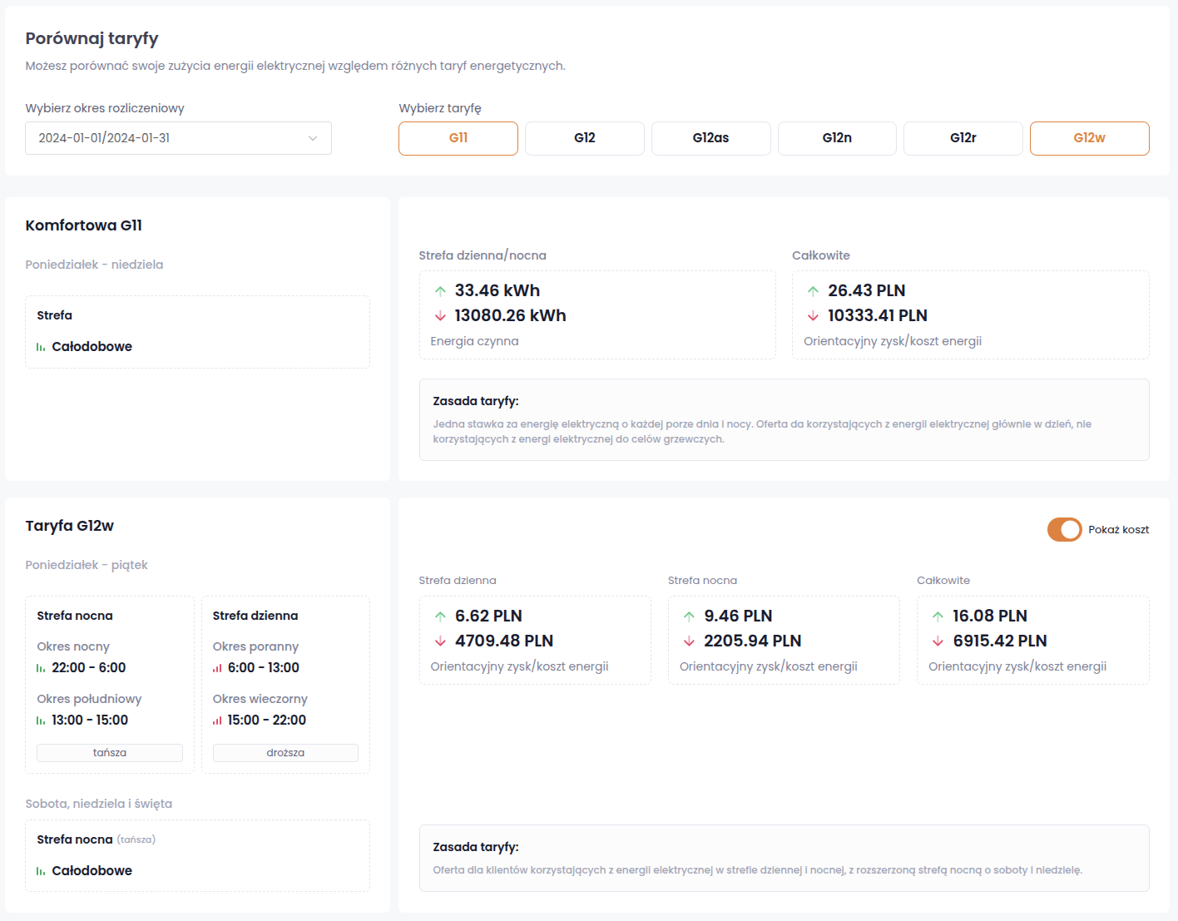Choose the G12r tariff button
Image resolution: width=1178 pixels, height=921 pixels.
point(963,138)
